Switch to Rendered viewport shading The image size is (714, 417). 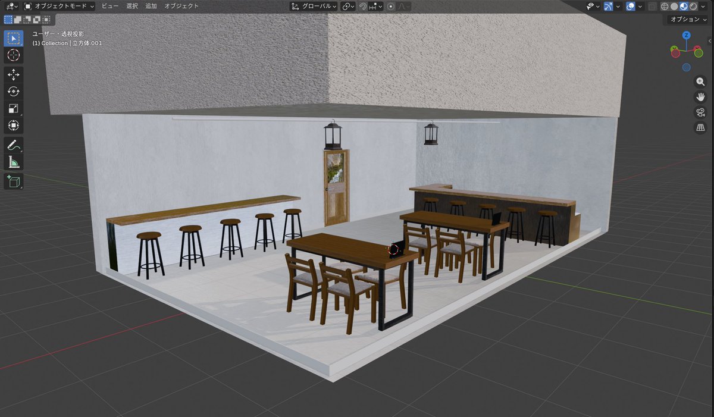(693, 6)
